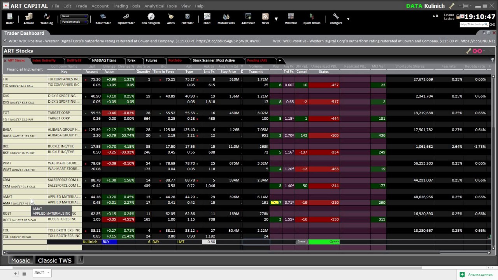
Task: Open the pink link icon dropdown arrow
Action: (x=484, y=51)
